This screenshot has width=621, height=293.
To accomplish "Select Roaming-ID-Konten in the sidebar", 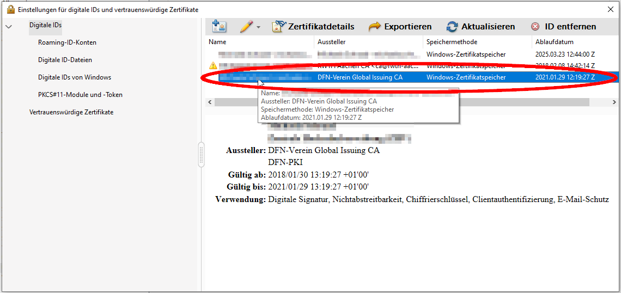I will click(x=67, y=42).
